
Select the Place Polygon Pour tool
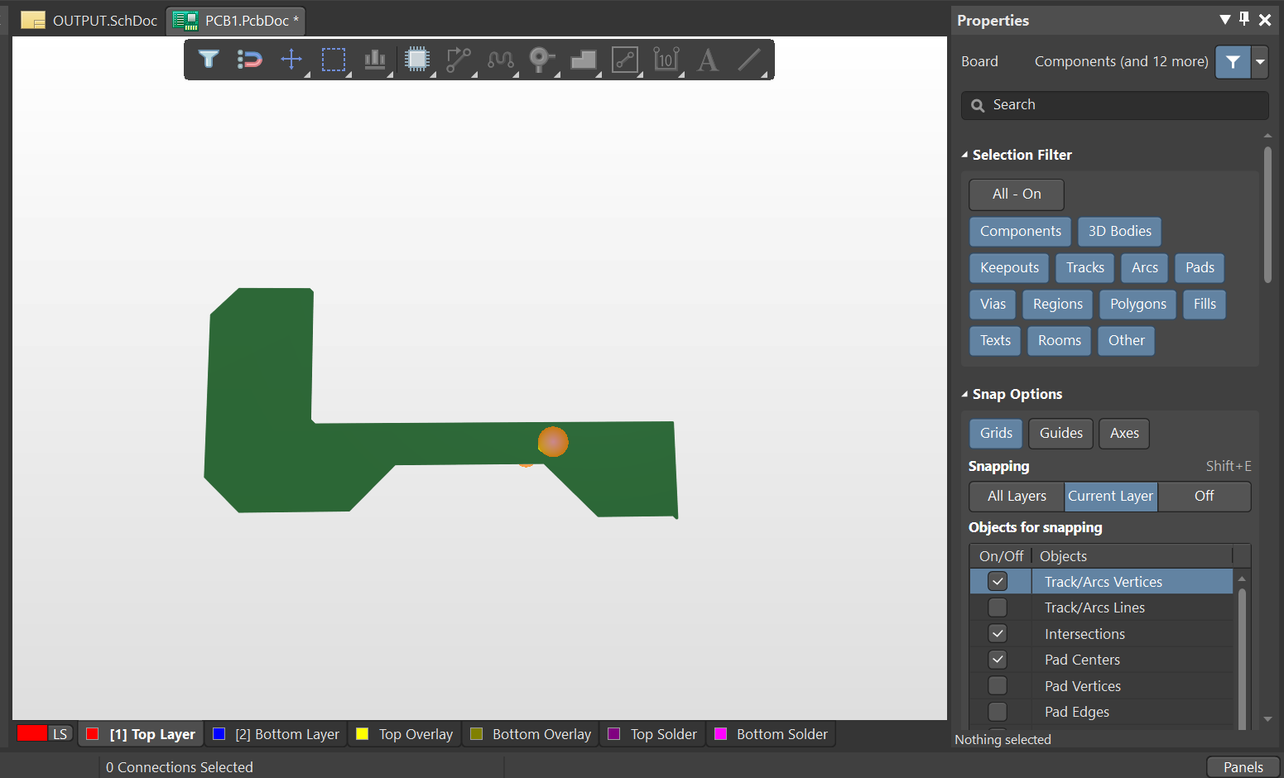[x=584, y=60]
